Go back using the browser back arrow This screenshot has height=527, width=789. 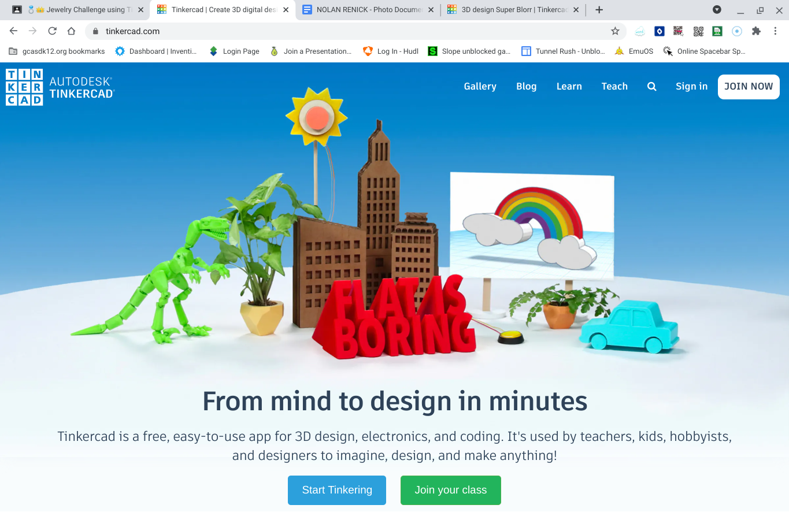coord(14,31)
